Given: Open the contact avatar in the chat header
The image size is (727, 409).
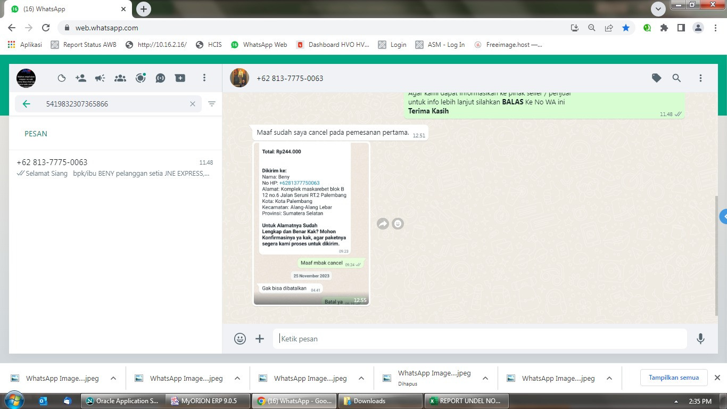Looking at the screenshot, I should click(x=239, y=78).
